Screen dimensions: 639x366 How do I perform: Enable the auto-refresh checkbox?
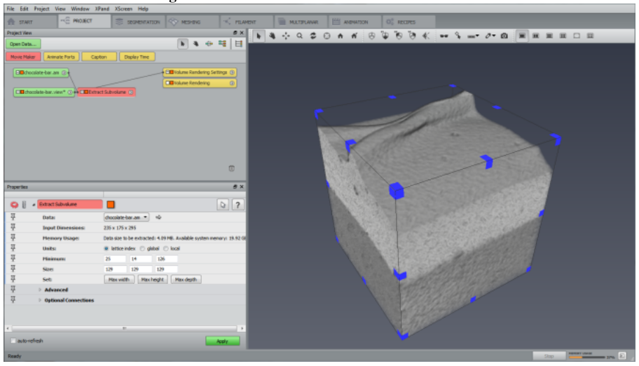(13, 341)
